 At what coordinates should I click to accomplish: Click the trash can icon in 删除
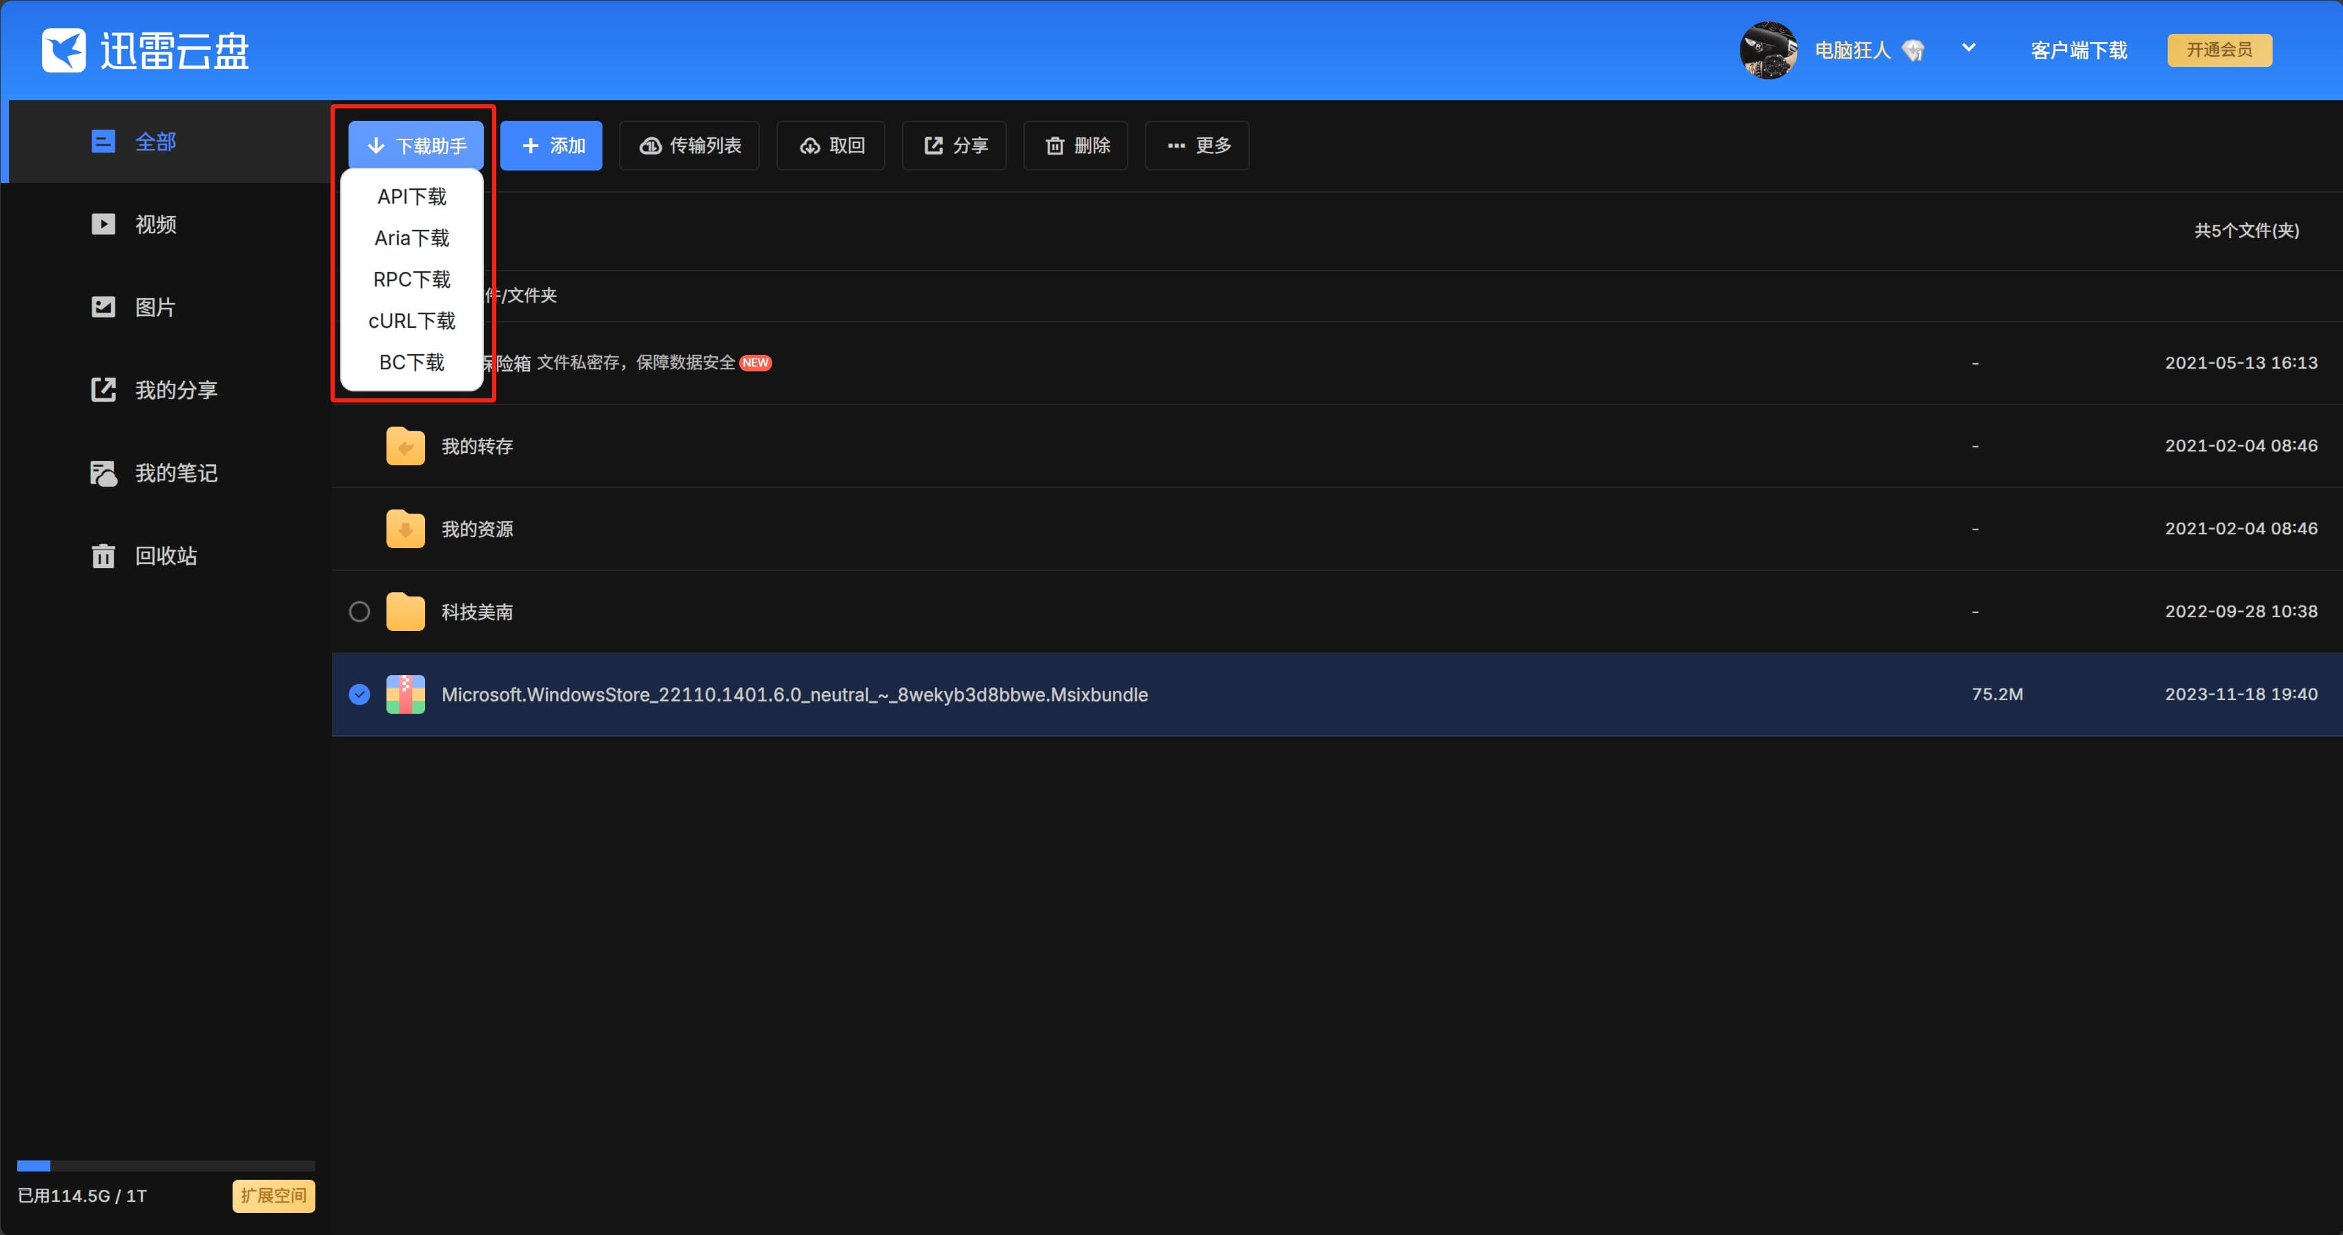[1054, 146]
